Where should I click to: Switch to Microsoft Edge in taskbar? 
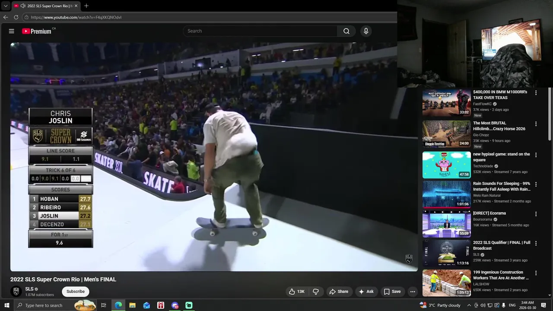[118, 305]
